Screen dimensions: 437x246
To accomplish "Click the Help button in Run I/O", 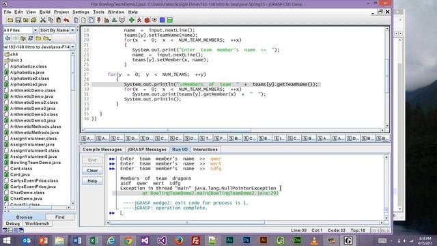I will pos(92,180).
